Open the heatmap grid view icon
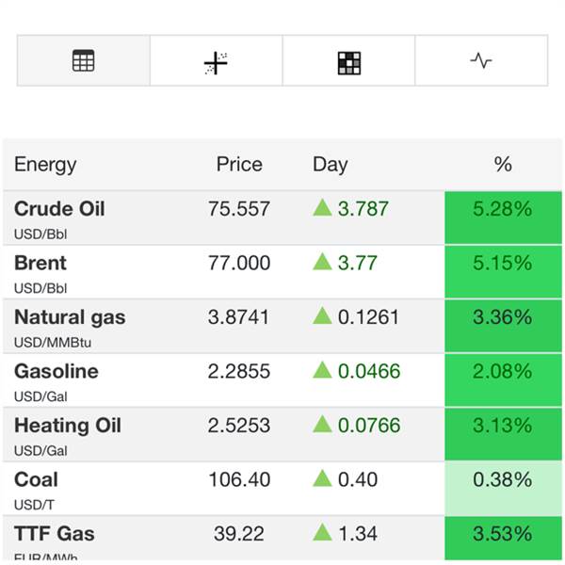565x565 pixels. [x=349, y=62]
